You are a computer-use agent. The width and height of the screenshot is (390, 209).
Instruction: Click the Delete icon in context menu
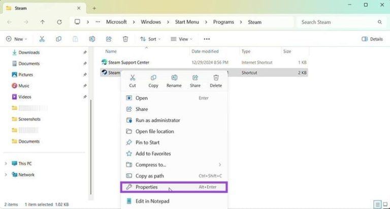point(216,78)
